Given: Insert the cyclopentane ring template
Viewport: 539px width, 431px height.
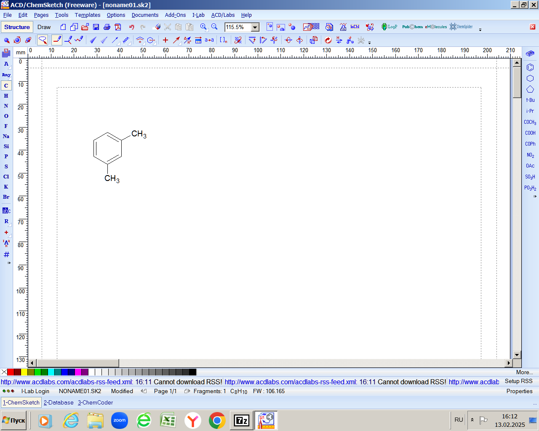Looking at the screenshot, I should click(x=530, y=89).
